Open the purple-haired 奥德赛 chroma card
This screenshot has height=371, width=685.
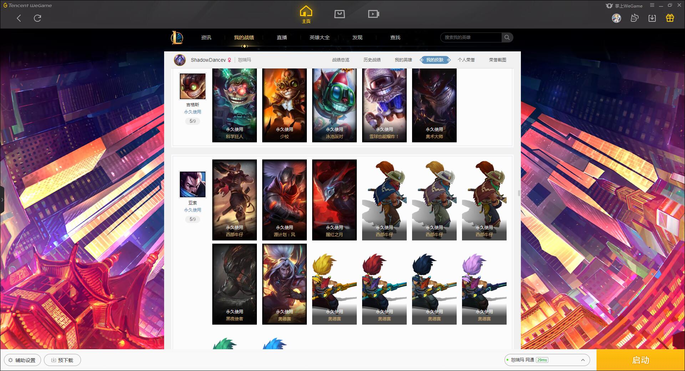coord(484,284)
